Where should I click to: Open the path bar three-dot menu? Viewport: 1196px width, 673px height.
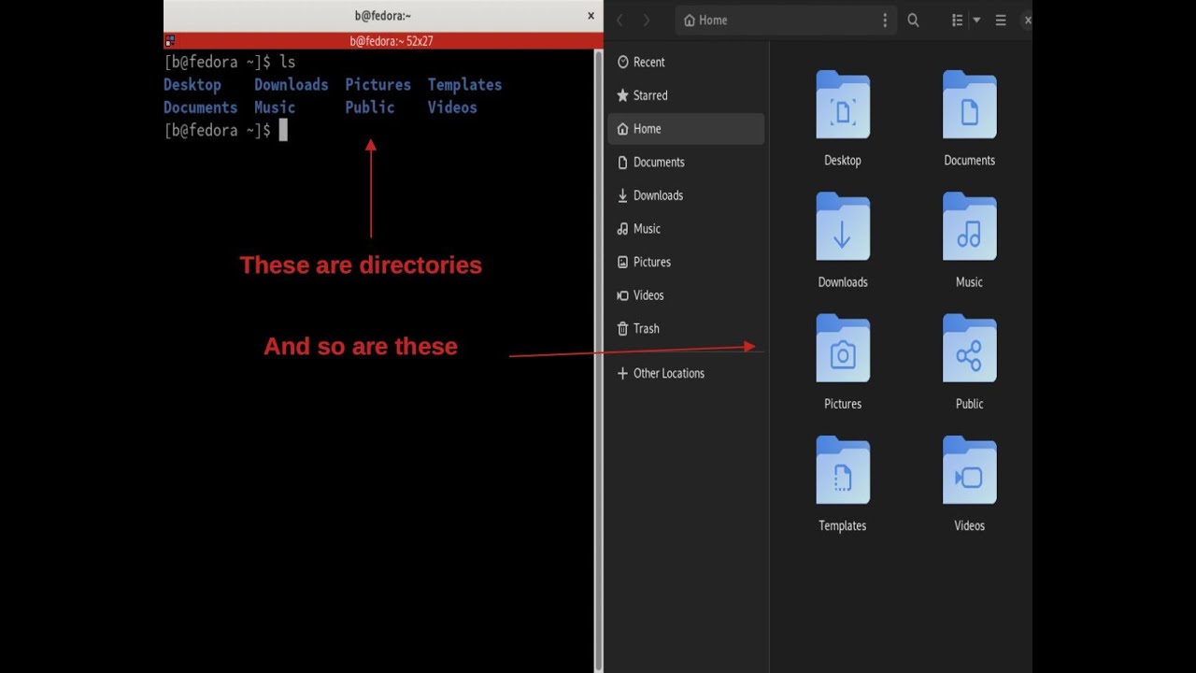coord(885,20)
